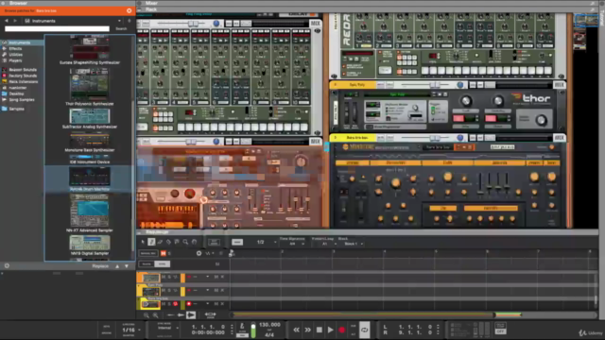Toggle the metronome Click button

[x=242, y=328]
